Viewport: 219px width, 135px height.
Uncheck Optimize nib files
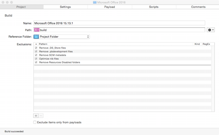pos(36,59)
